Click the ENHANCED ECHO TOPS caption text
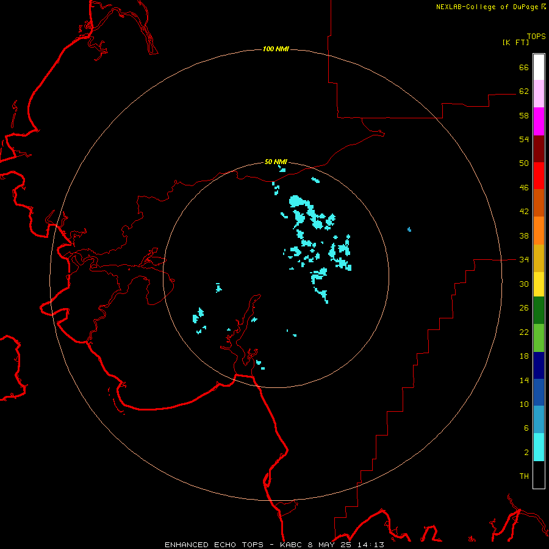Image resolution: width=549 pixels, height=549 pixels. [x=214, y=545]
